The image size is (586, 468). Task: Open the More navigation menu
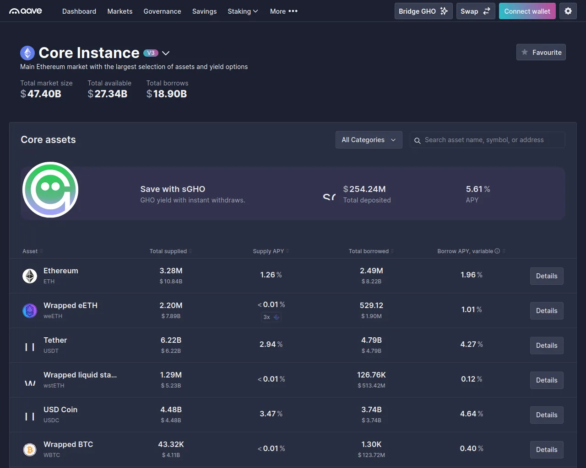pos(283,11)
